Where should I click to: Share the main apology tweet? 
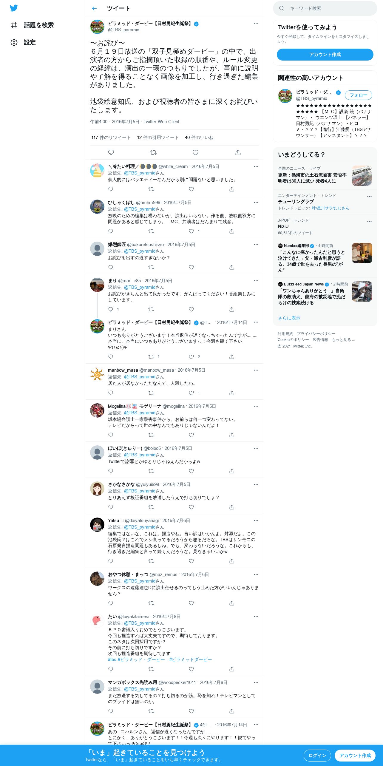tap(238, 152)
